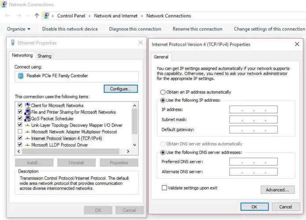Viewport: 306px width, 220px height.
Task: Click the Configure button
Action: (121, 89)
